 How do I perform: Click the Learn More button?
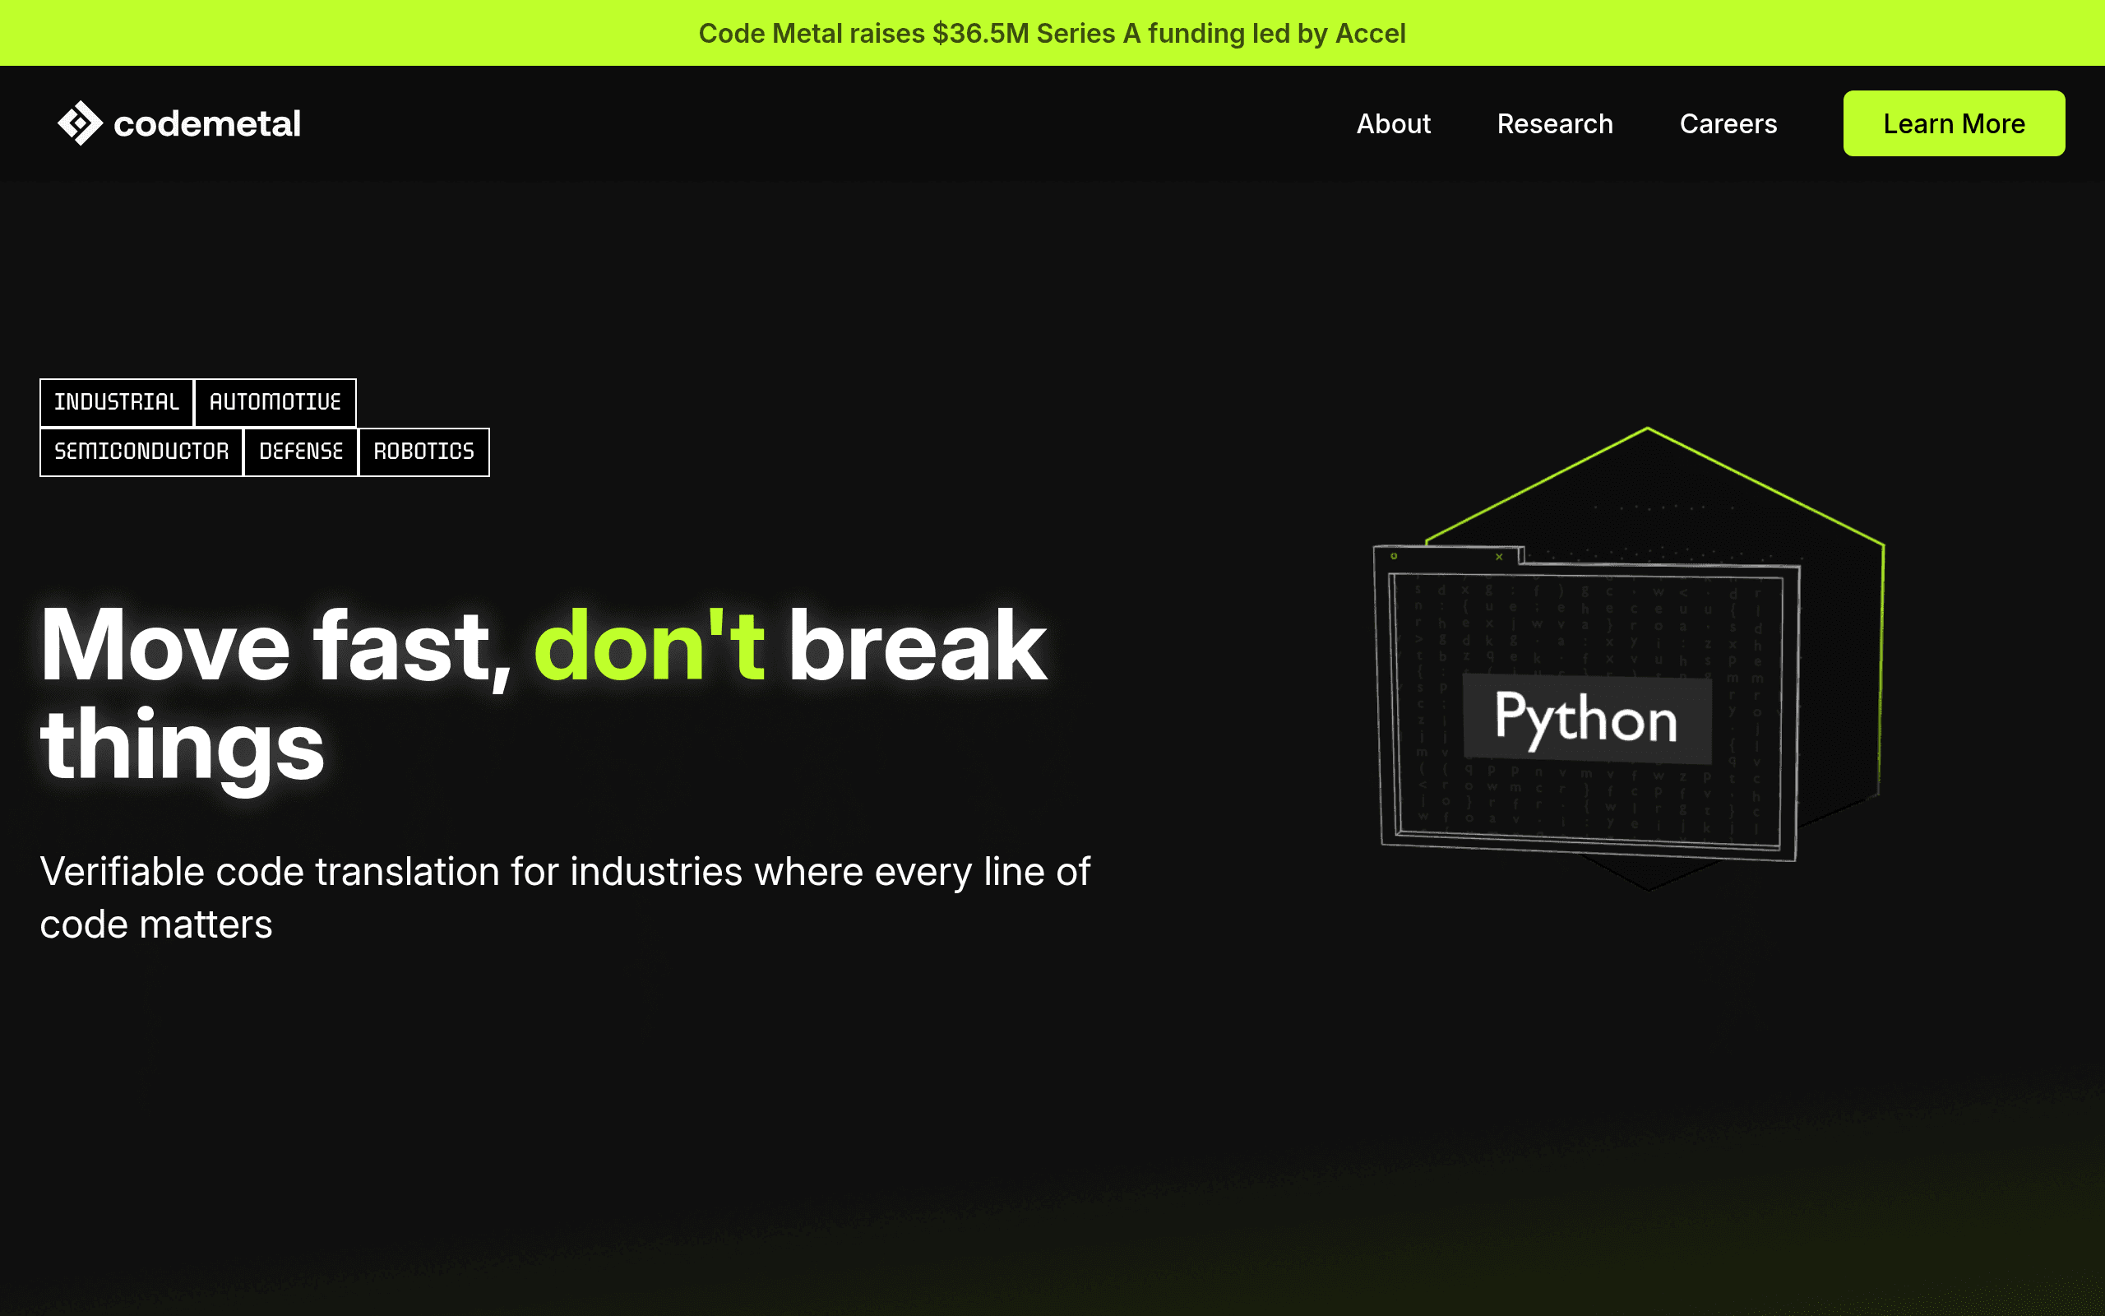pos(1954,123)
